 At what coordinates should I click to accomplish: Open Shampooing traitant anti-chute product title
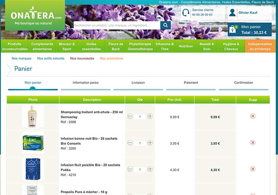click(92, 112)
